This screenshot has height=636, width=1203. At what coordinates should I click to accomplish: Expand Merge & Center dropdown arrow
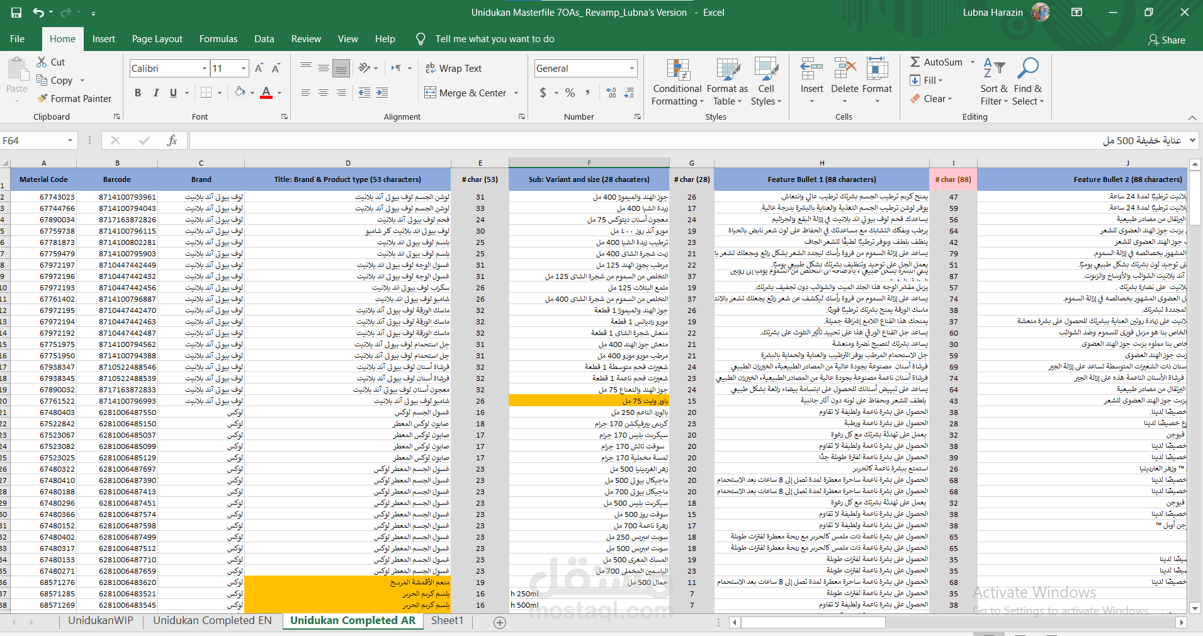pos(516,93)
